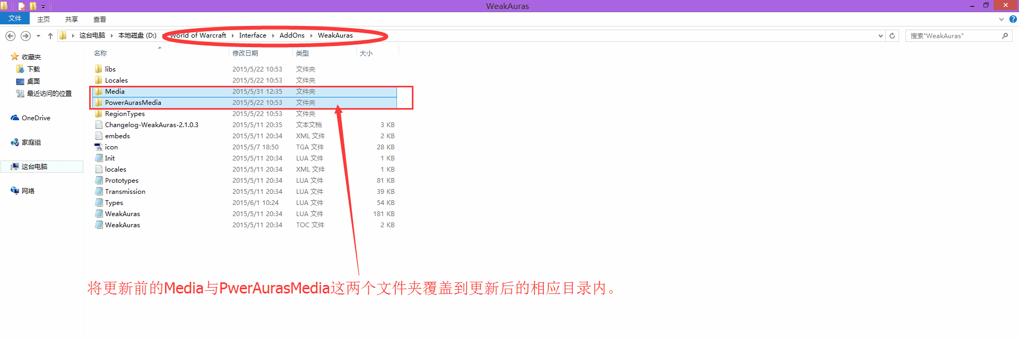Viewport: 1019px width, 339px height.
Task: Expand the ribbon with the chevron
Action: [1001, 19]
